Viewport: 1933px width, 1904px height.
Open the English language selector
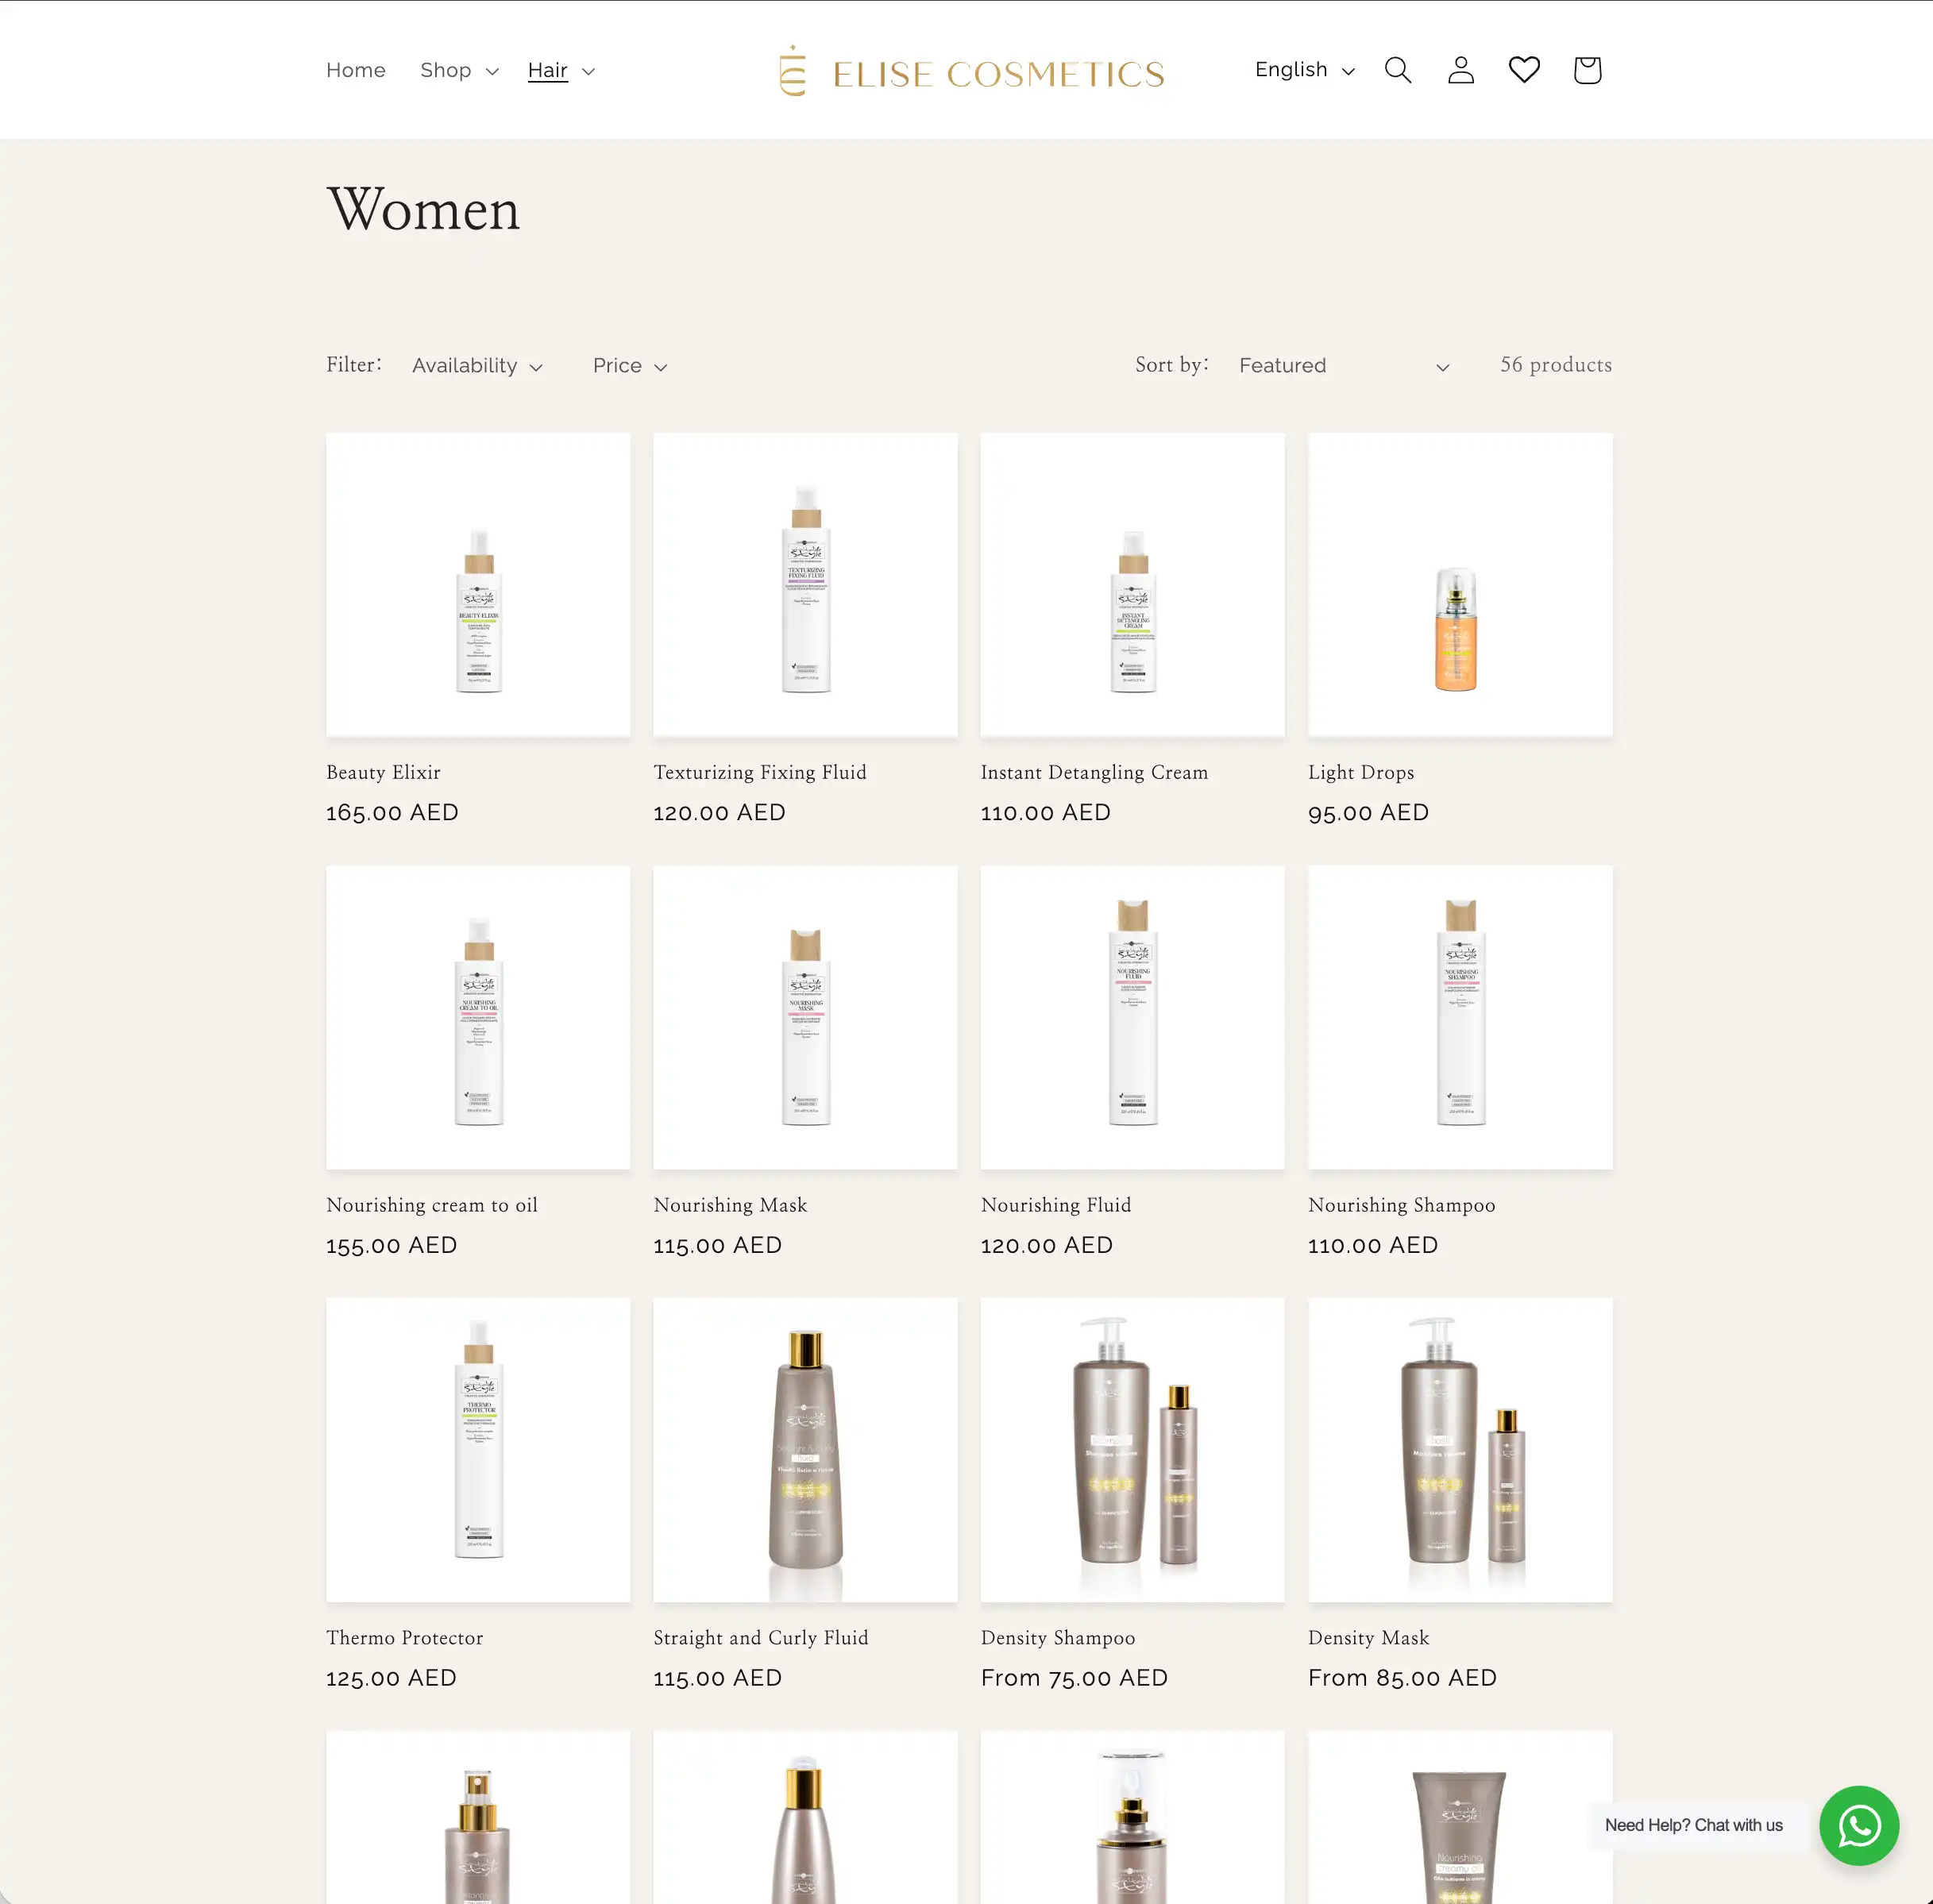coord(1304,70)
